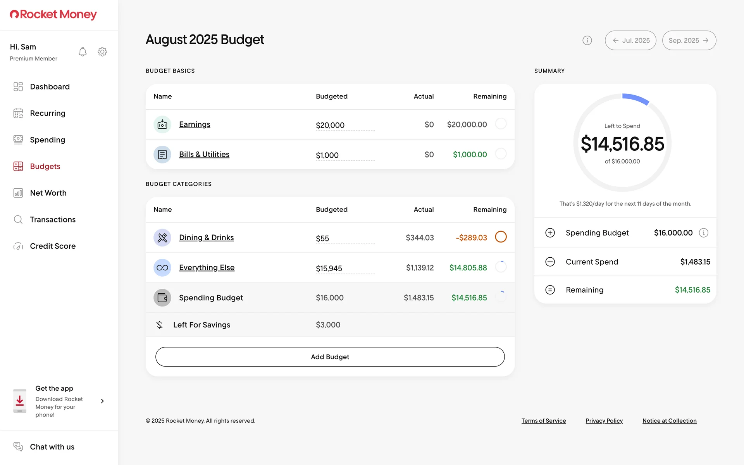The height and width of the screenshot is (465, 744).
Task: Click the Earnings row progress circle
Action: click(x=501, y=124)
